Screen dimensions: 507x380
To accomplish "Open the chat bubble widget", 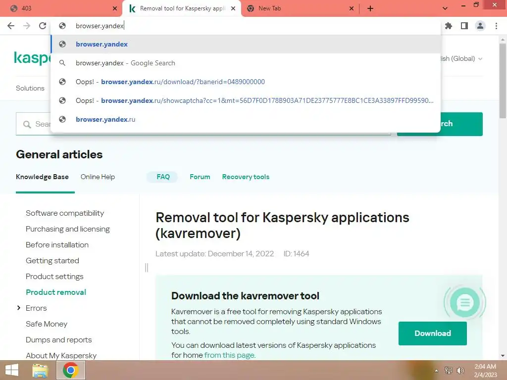I will click(x=464, y=302).
